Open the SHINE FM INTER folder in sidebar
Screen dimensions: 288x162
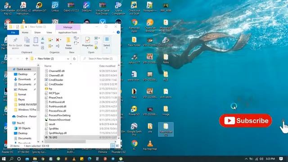27,105
